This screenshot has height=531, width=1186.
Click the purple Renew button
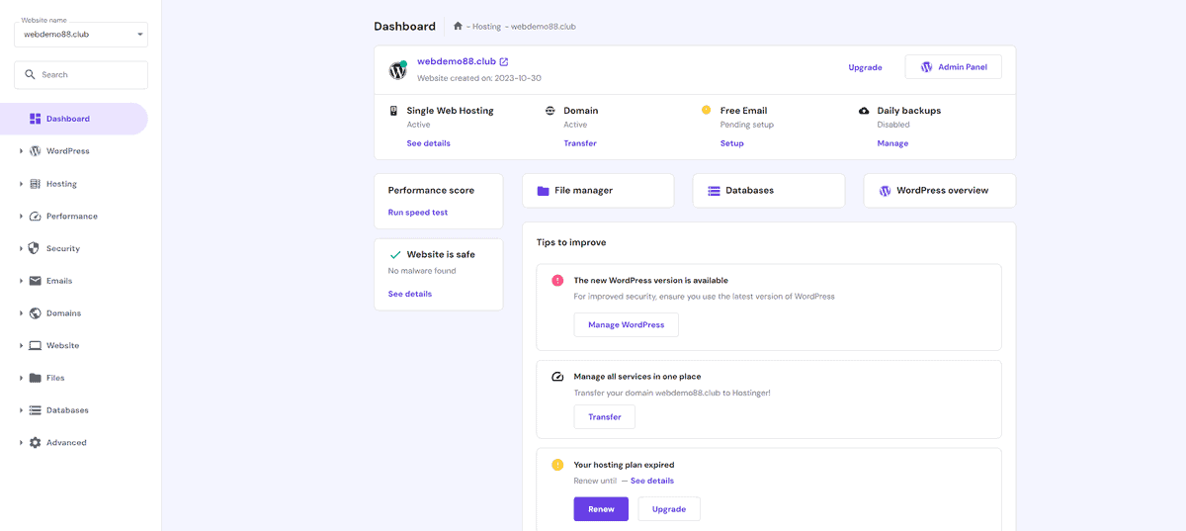[x=601, y=509]
